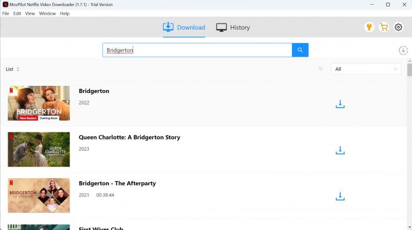Open the File menu
This screenshot has height=230, width=412.
coord(5,14)
